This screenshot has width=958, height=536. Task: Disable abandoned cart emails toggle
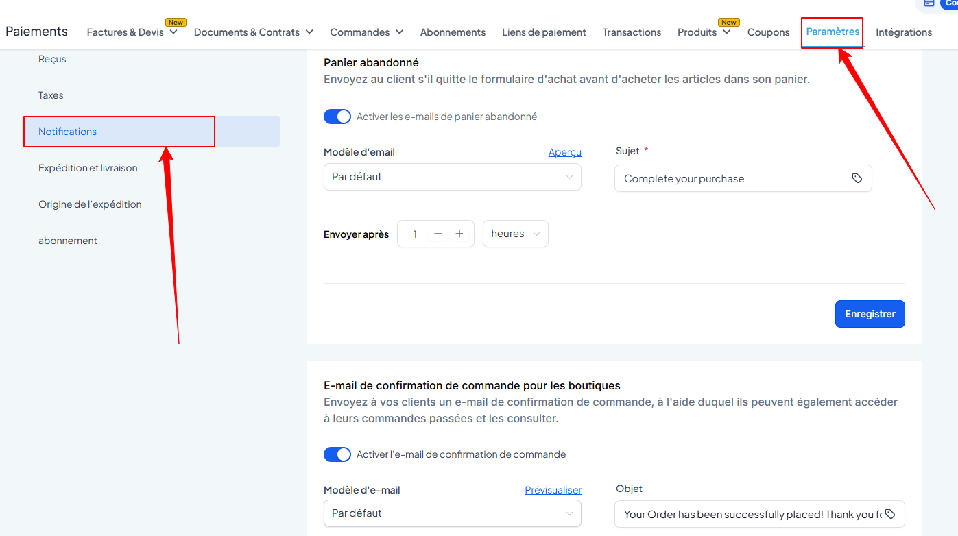pos(337,117)
